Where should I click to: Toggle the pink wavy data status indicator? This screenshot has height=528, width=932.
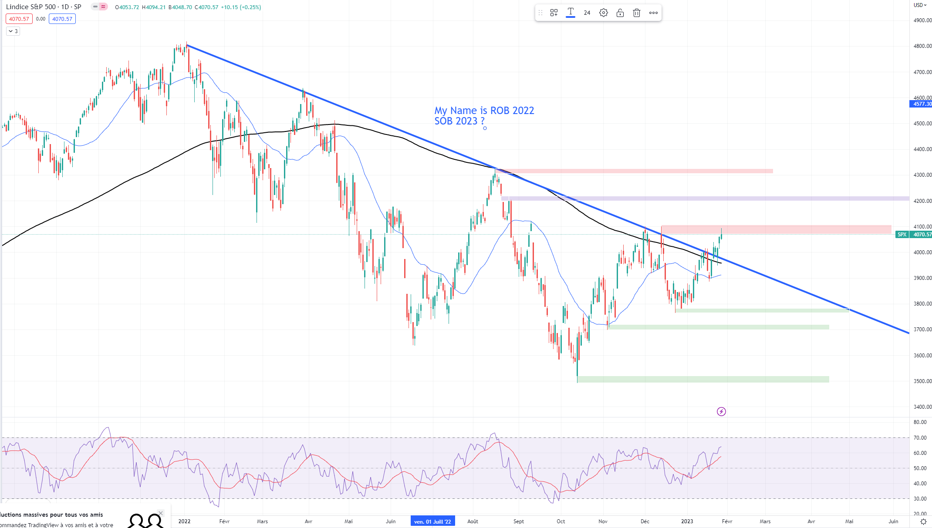coord(103,7)
